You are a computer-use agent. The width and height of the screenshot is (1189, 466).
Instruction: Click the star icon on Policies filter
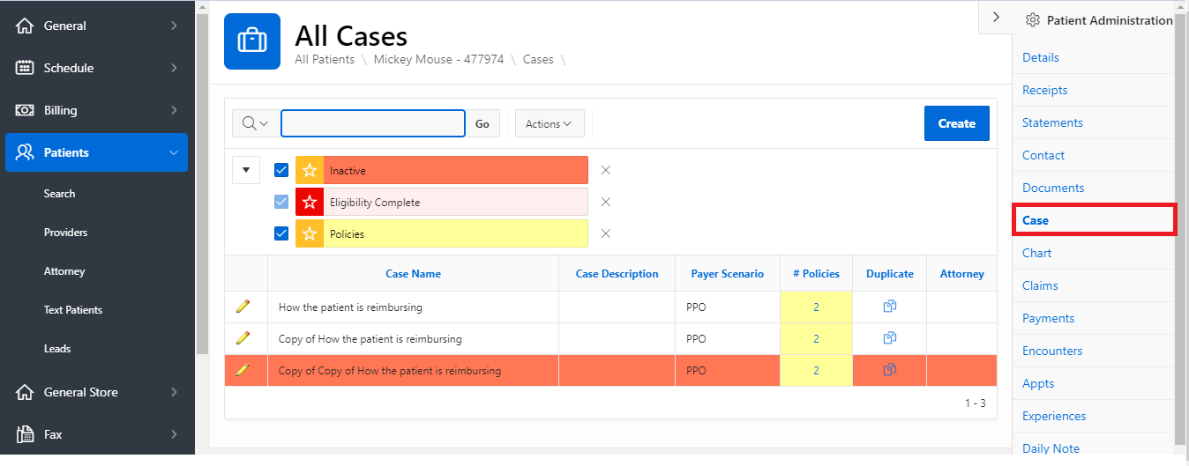pos(310,233)
